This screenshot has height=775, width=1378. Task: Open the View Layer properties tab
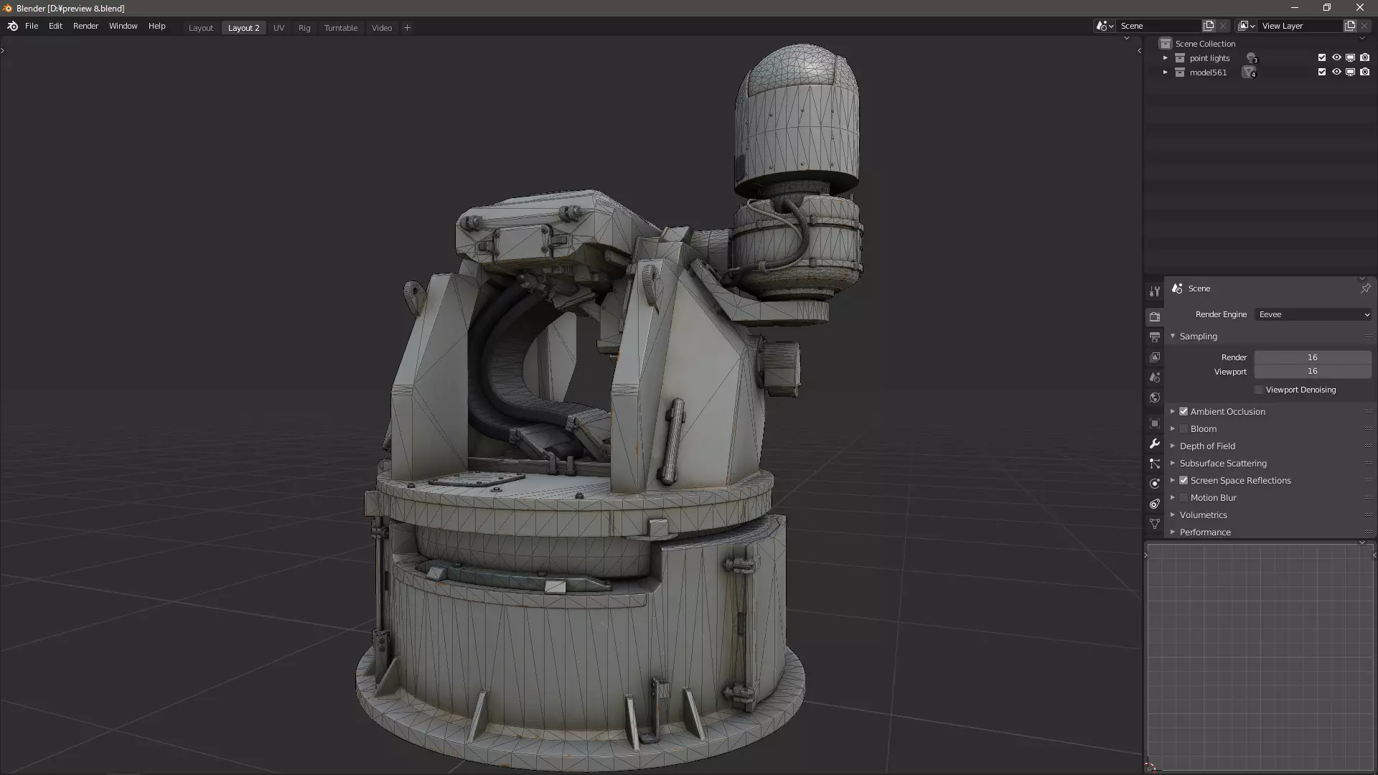(1154, 357)
